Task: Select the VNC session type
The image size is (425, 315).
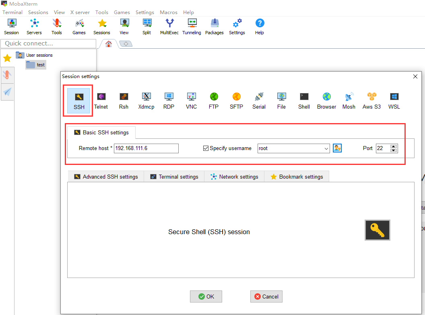Action: coord(191,101)
